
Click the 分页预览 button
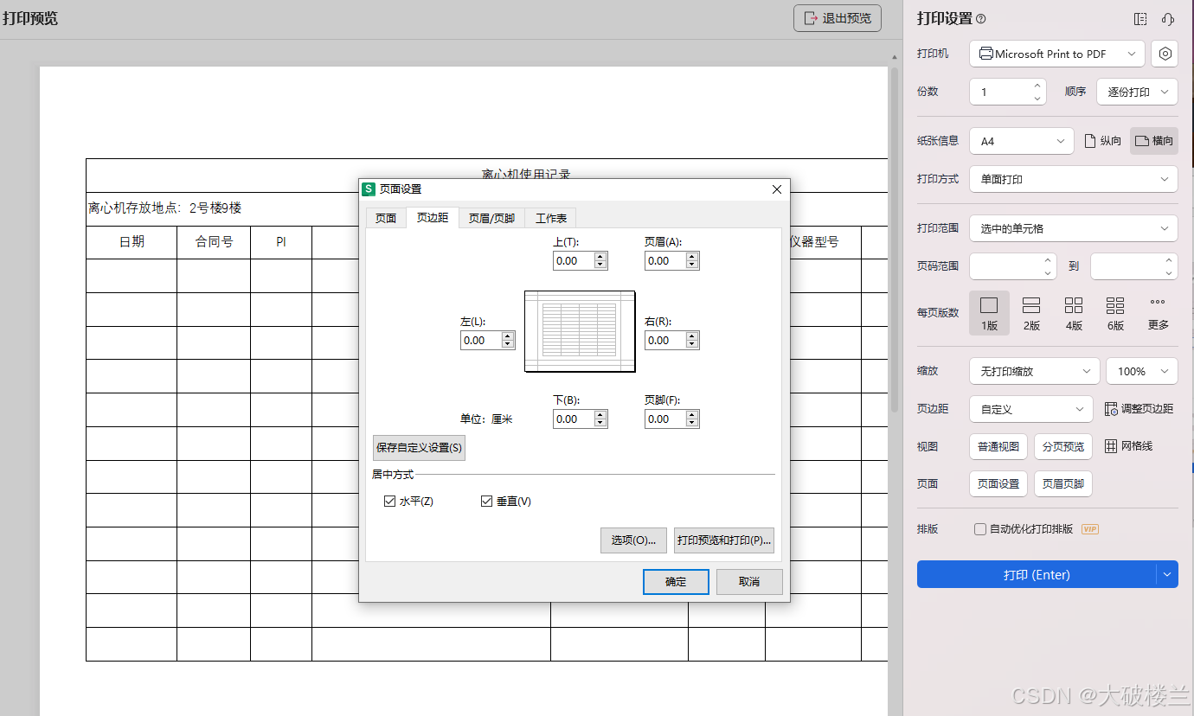tap(1062, 446)
